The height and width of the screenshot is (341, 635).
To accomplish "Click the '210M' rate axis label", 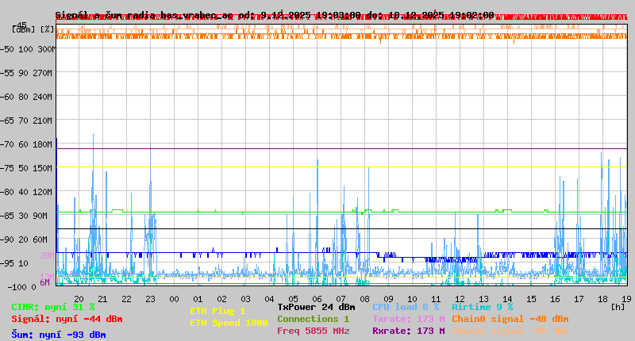I will 42,121.
